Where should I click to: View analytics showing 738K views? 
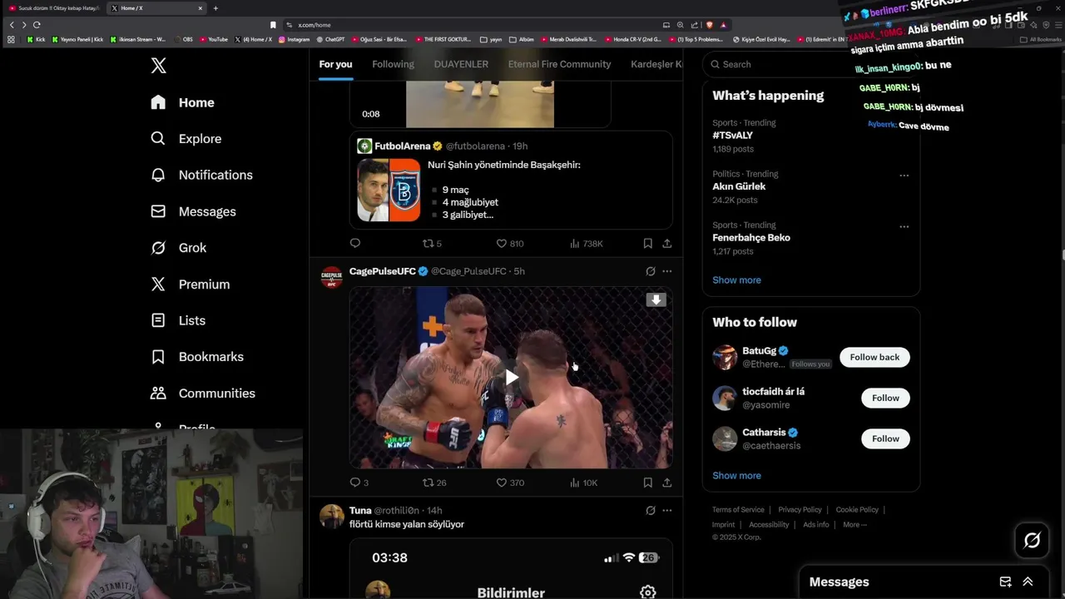tap(586, 243)
